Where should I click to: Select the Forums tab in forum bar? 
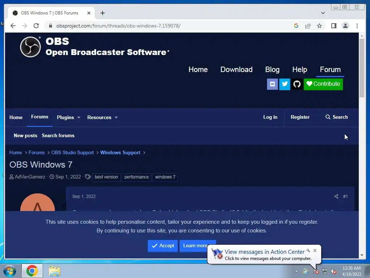tap(40, 117)
